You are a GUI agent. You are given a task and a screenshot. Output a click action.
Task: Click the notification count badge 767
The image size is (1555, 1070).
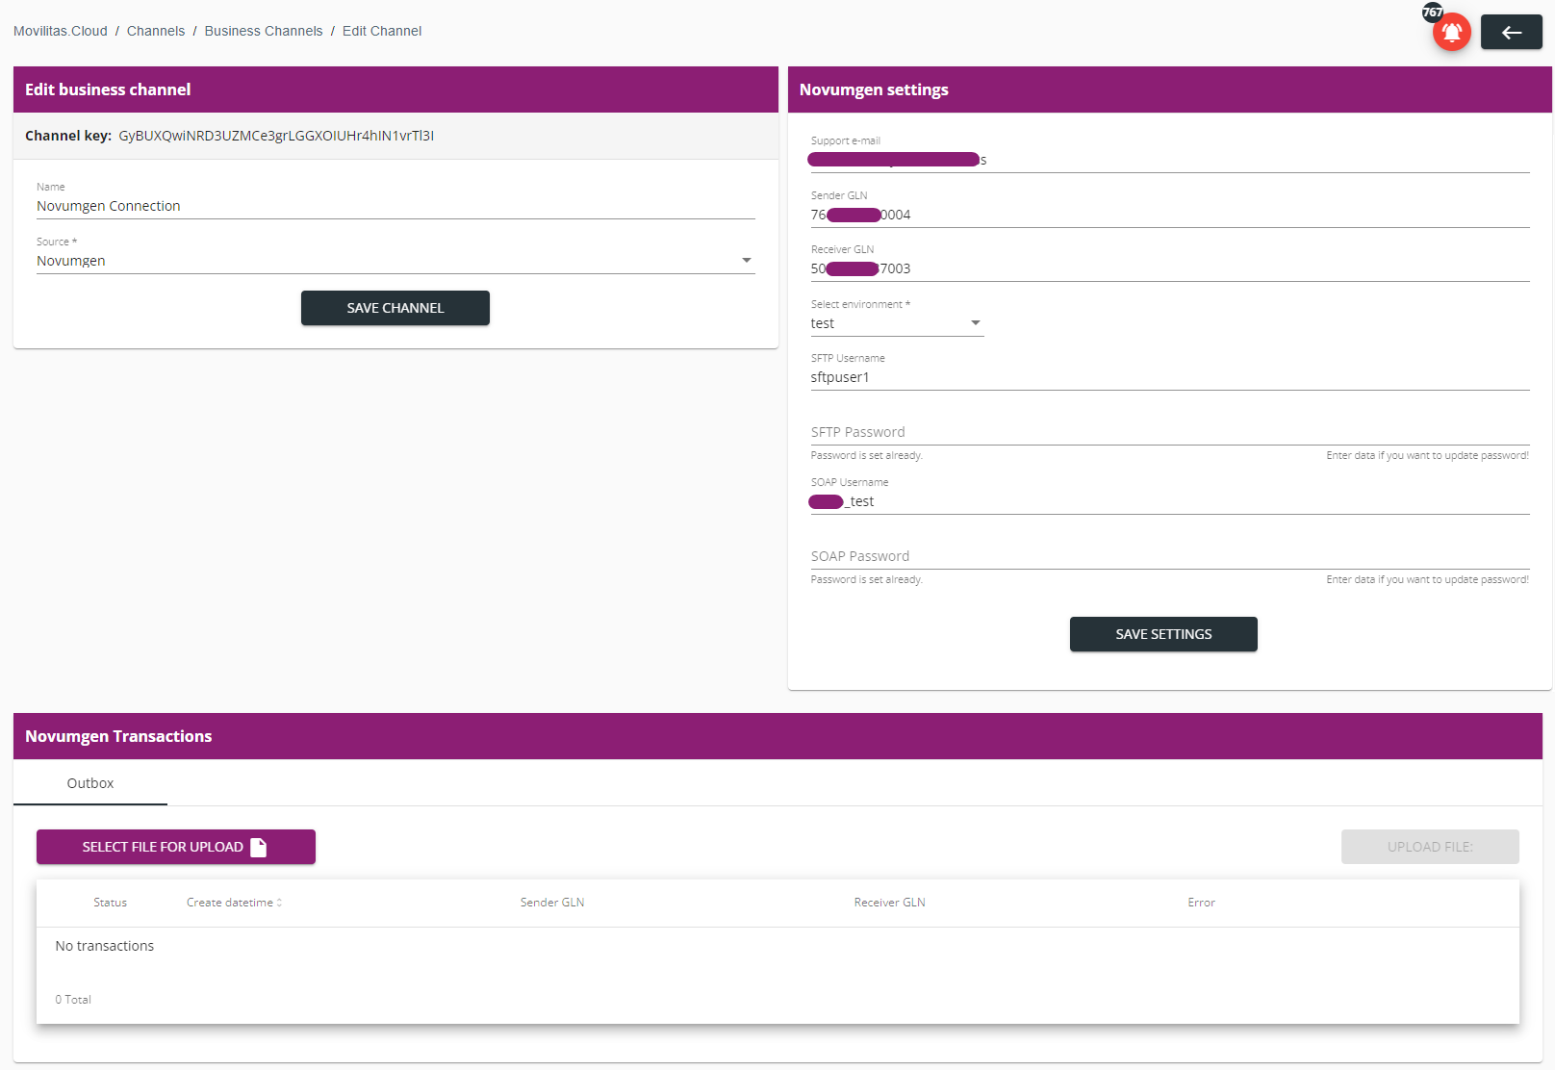tap(1433, 13)
